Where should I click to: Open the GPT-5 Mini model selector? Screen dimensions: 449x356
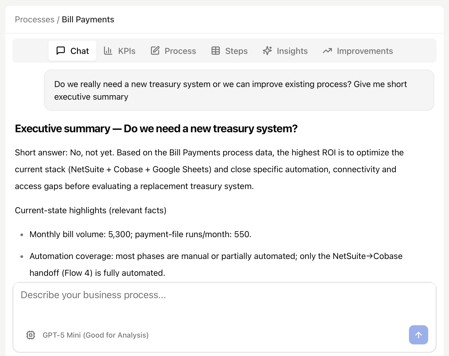[x=95, y=335]
